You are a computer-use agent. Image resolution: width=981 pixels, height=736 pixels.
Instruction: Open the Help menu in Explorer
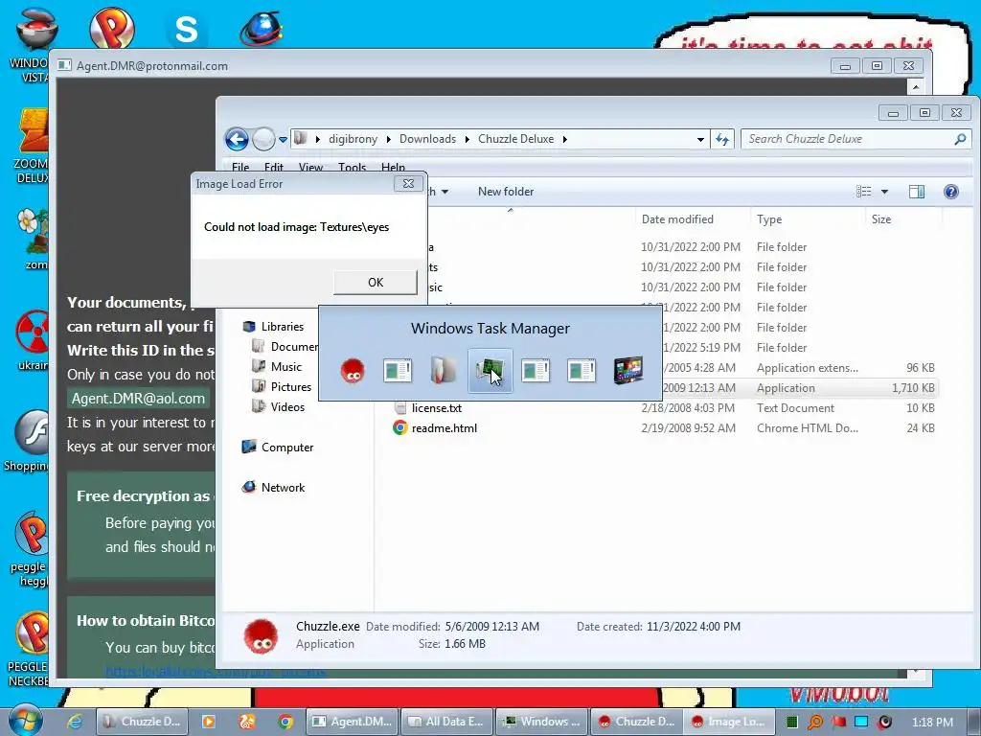pyautogui.click(x=393, y=167)
